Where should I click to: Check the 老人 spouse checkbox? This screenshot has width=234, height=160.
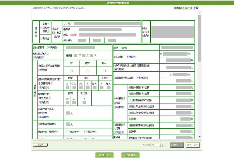[104, 71]
